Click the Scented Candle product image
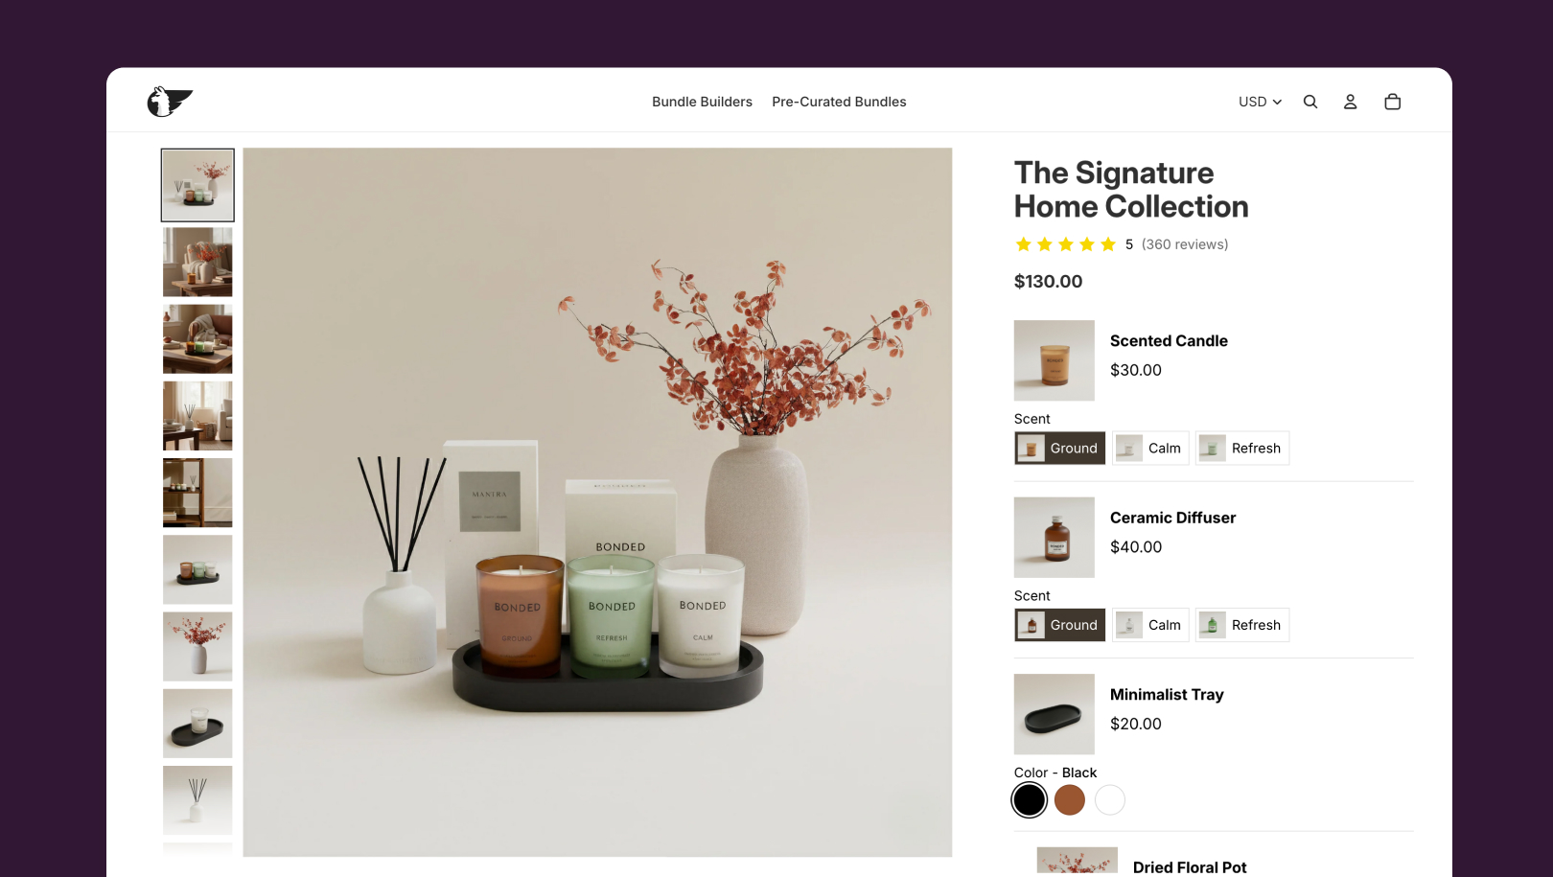This screenshot has width=1553, height=877. pyautogui.click(x=1055, y=360)
